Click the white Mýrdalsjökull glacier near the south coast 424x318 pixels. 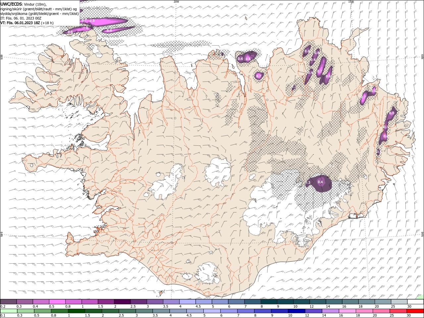pos(207,273)
